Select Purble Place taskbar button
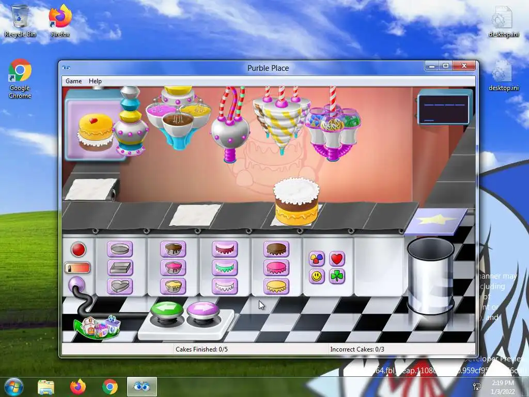 coord(142,387)
